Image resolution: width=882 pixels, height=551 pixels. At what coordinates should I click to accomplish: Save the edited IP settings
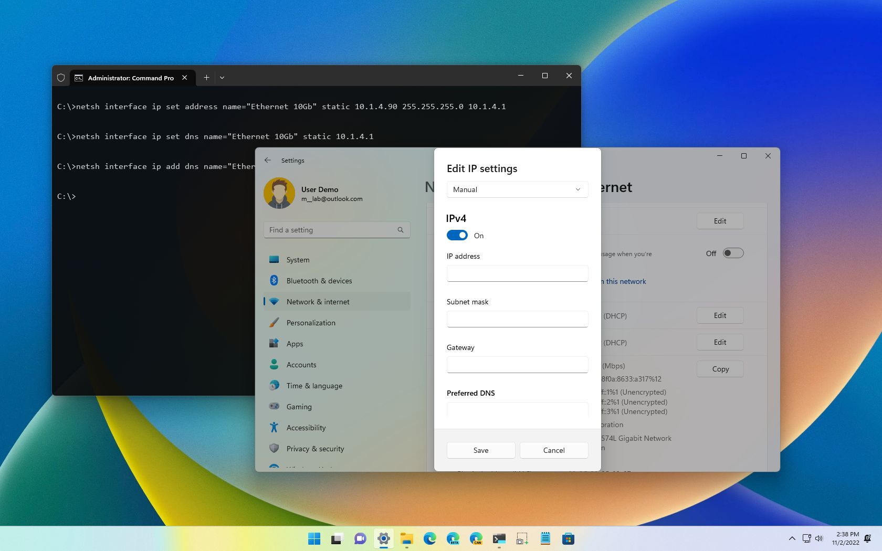click(x=480, y=450)
